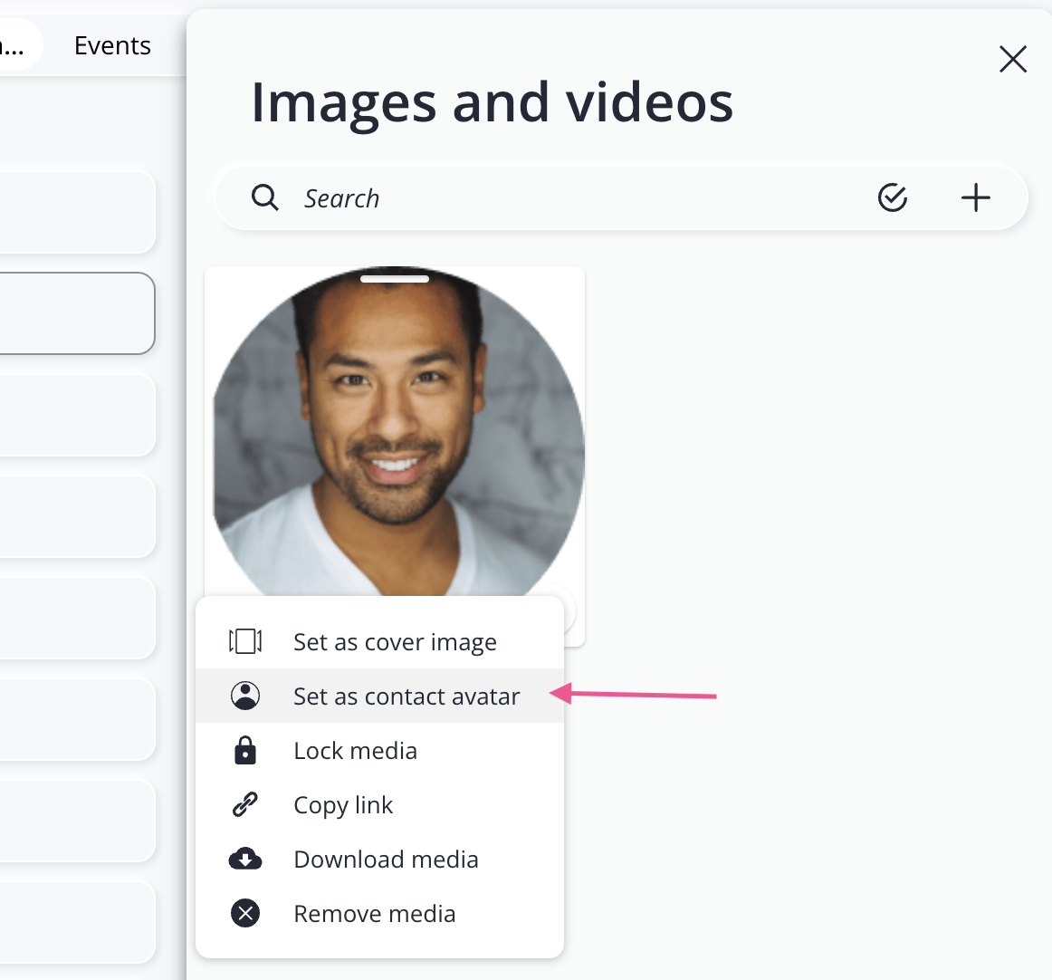The width and height of the screenshot is (1052, 980).
Task: Close the Images and videos panel
Action: [x=1012, y=59]
